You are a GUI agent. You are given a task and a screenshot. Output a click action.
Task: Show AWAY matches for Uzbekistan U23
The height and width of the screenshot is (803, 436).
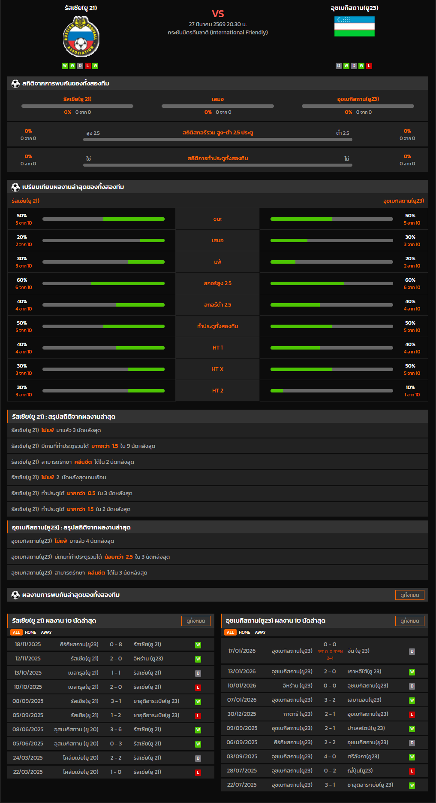pyautogui.click(x=260, y=633)
